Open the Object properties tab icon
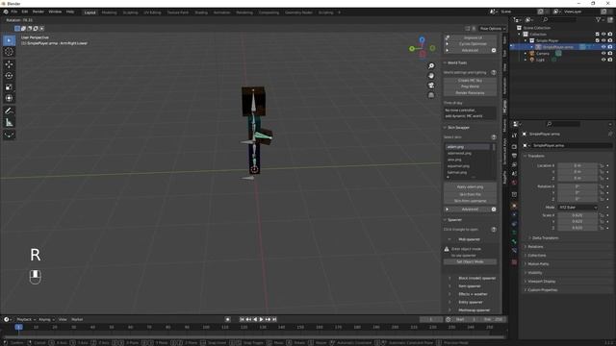Screen dimensions: 616x346 pos(514,206)
